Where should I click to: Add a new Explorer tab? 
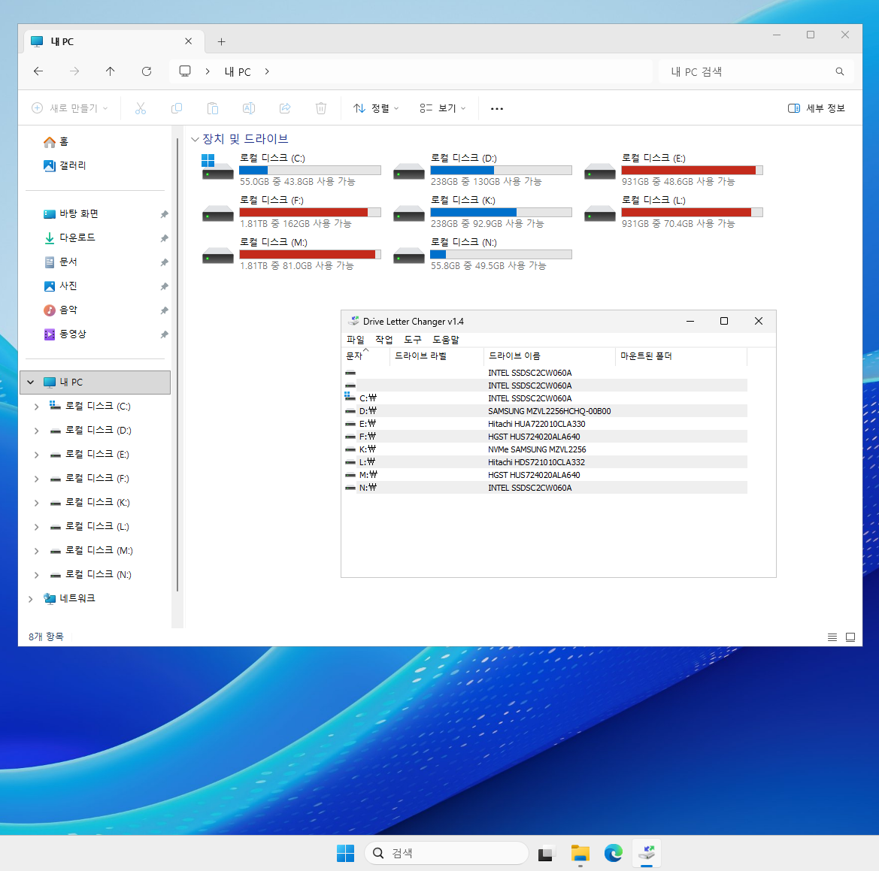pos(221,41)
